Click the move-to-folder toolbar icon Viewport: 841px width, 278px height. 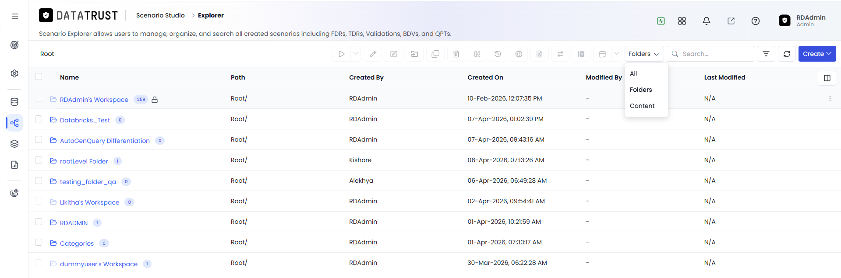pos(414,54)
